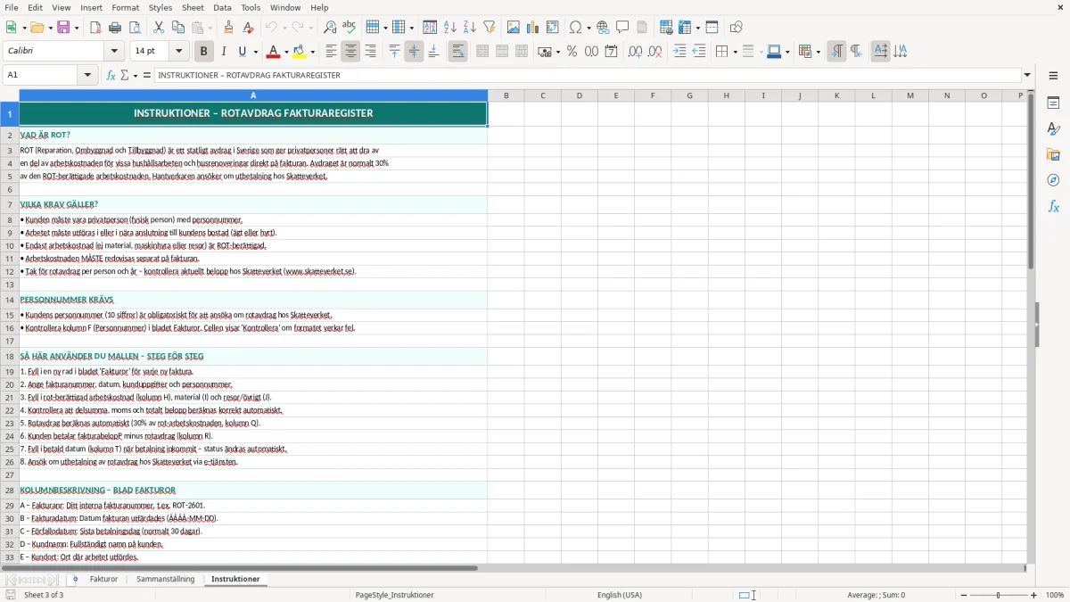Open the underline style dropdown arrow
The image size is (1070, 602).
255,52
